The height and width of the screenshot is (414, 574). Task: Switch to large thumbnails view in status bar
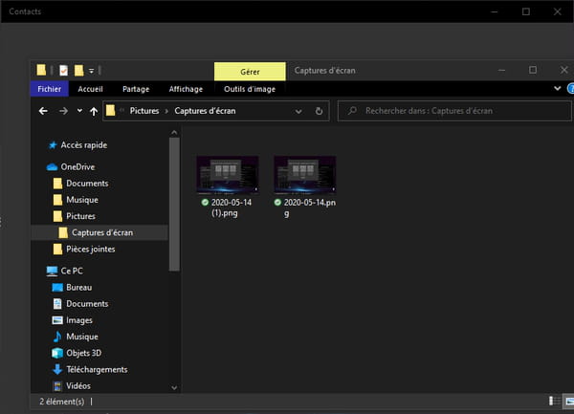click(567, 401)
